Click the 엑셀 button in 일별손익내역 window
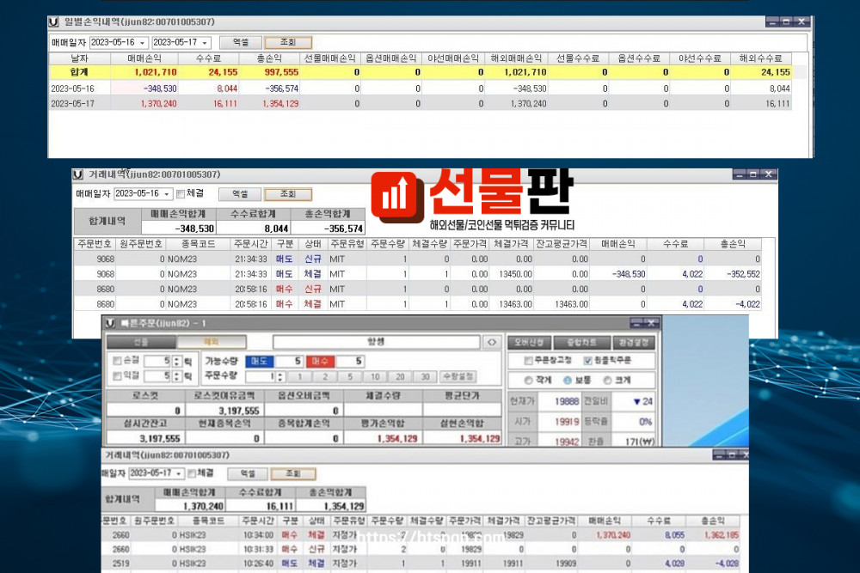The height and width of the screenshot is (573, 860). [x=240, y=41]
